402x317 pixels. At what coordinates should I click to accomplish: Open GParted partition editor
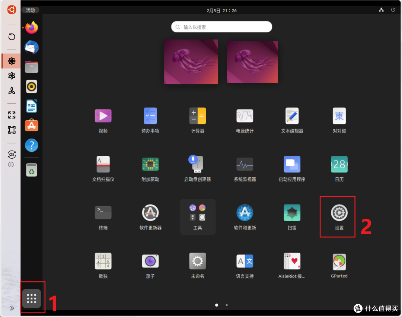pos(339,261)
